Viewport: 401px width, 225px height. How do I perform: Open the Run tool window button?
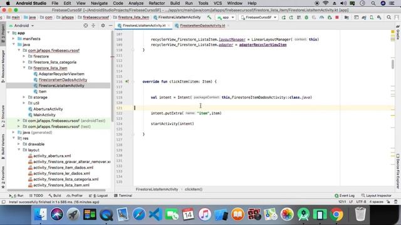(16, 196)
